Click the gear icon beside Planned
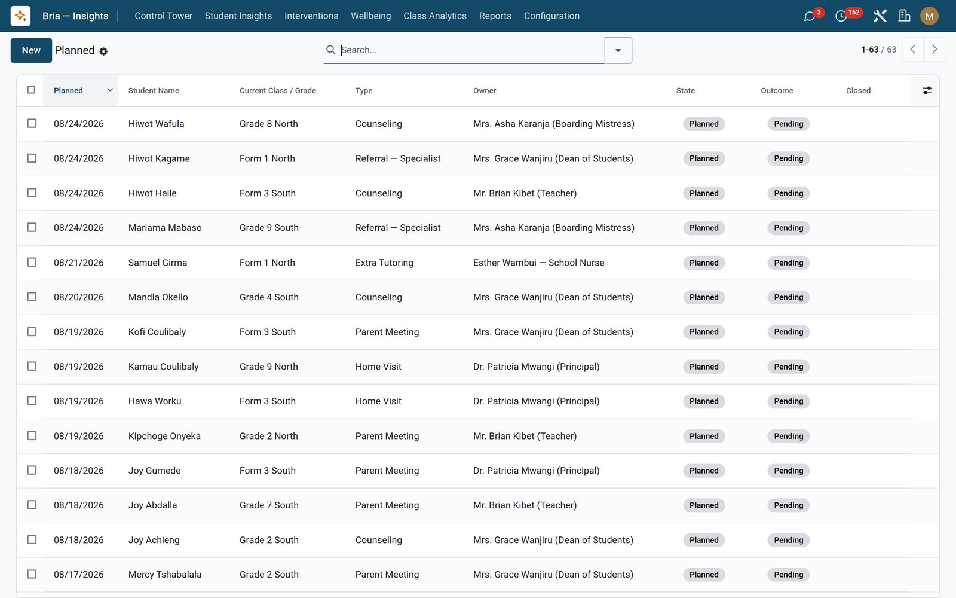Screen dimensions: 956x598 103,51
